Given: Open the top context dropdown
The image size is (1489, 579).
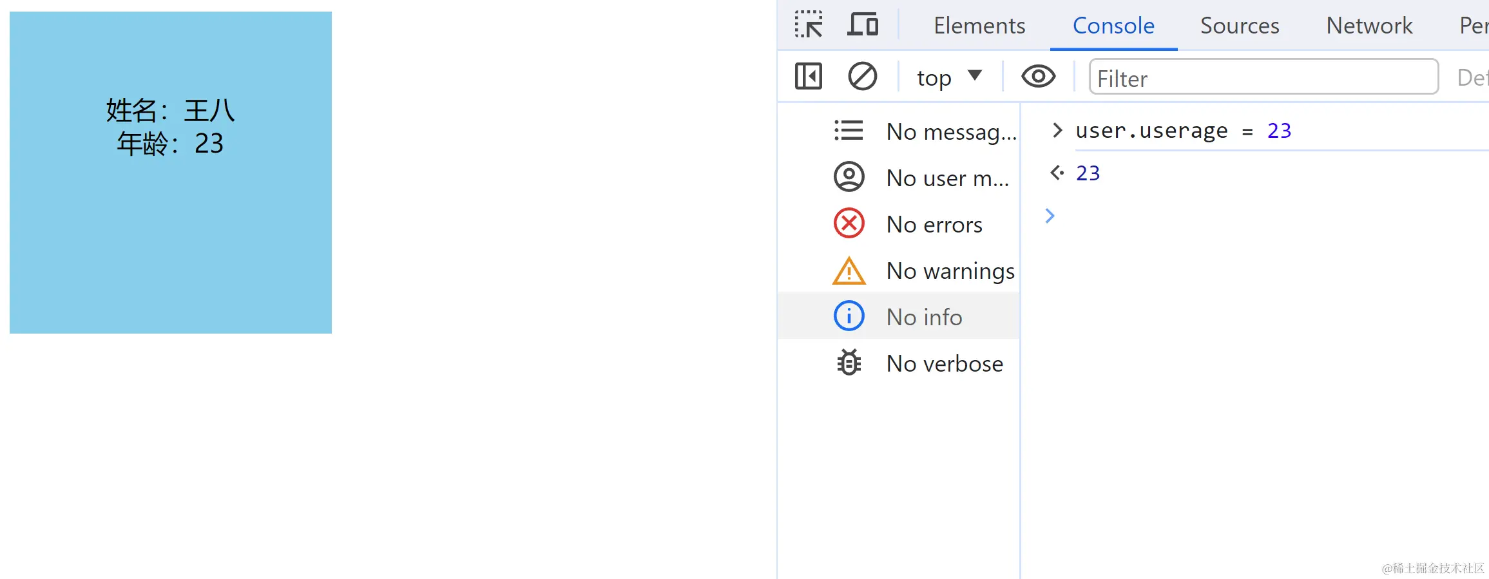Looking at the screenshot, I should (x=949, y=77).
